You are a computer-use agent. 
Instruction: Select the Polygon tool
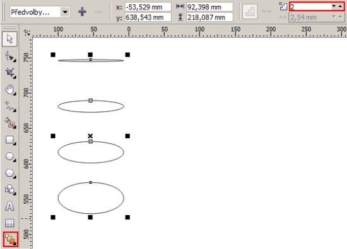pos(9,173)
